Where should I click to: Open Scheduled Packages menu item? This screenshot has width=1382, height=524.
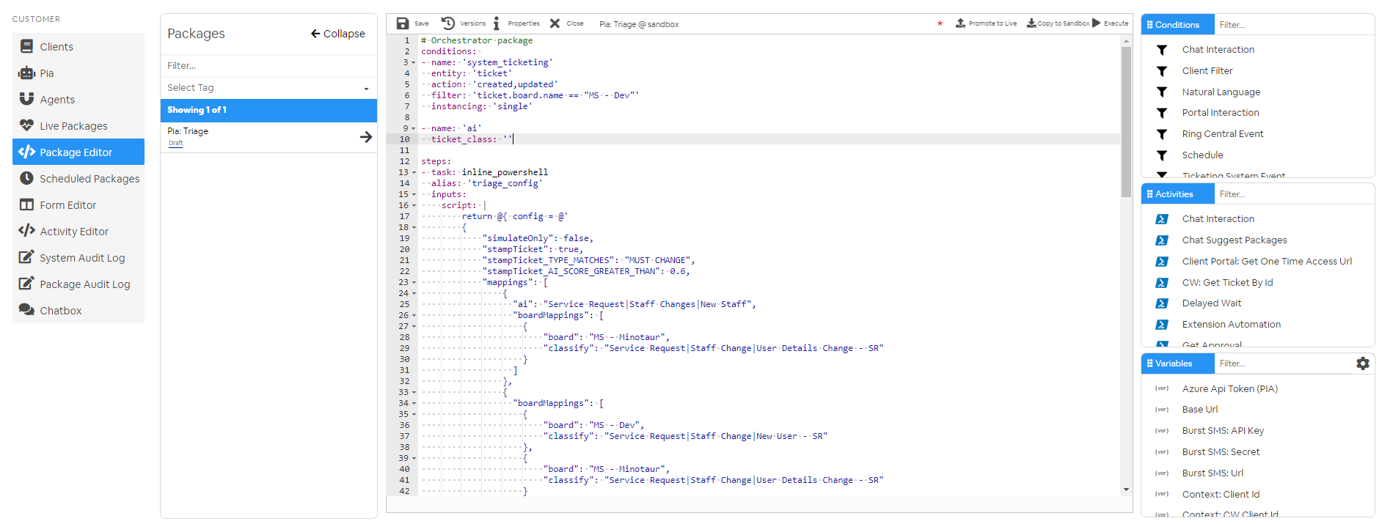(x=78, y=178)
